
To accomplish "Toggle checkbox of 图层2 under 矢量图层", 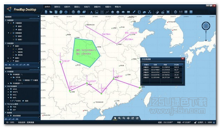I will tap(13, 30).
